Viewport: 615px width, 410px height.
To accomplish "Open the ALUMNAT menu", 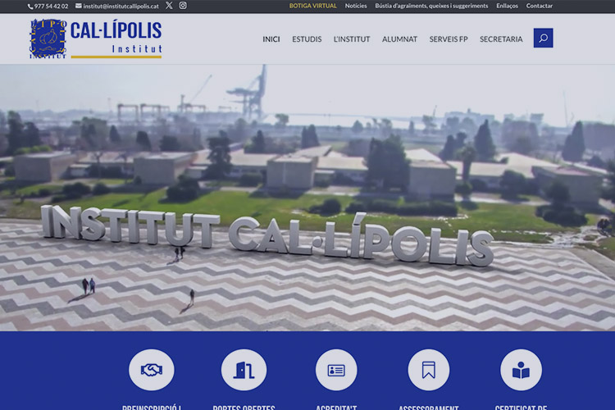I will point(399,39).
